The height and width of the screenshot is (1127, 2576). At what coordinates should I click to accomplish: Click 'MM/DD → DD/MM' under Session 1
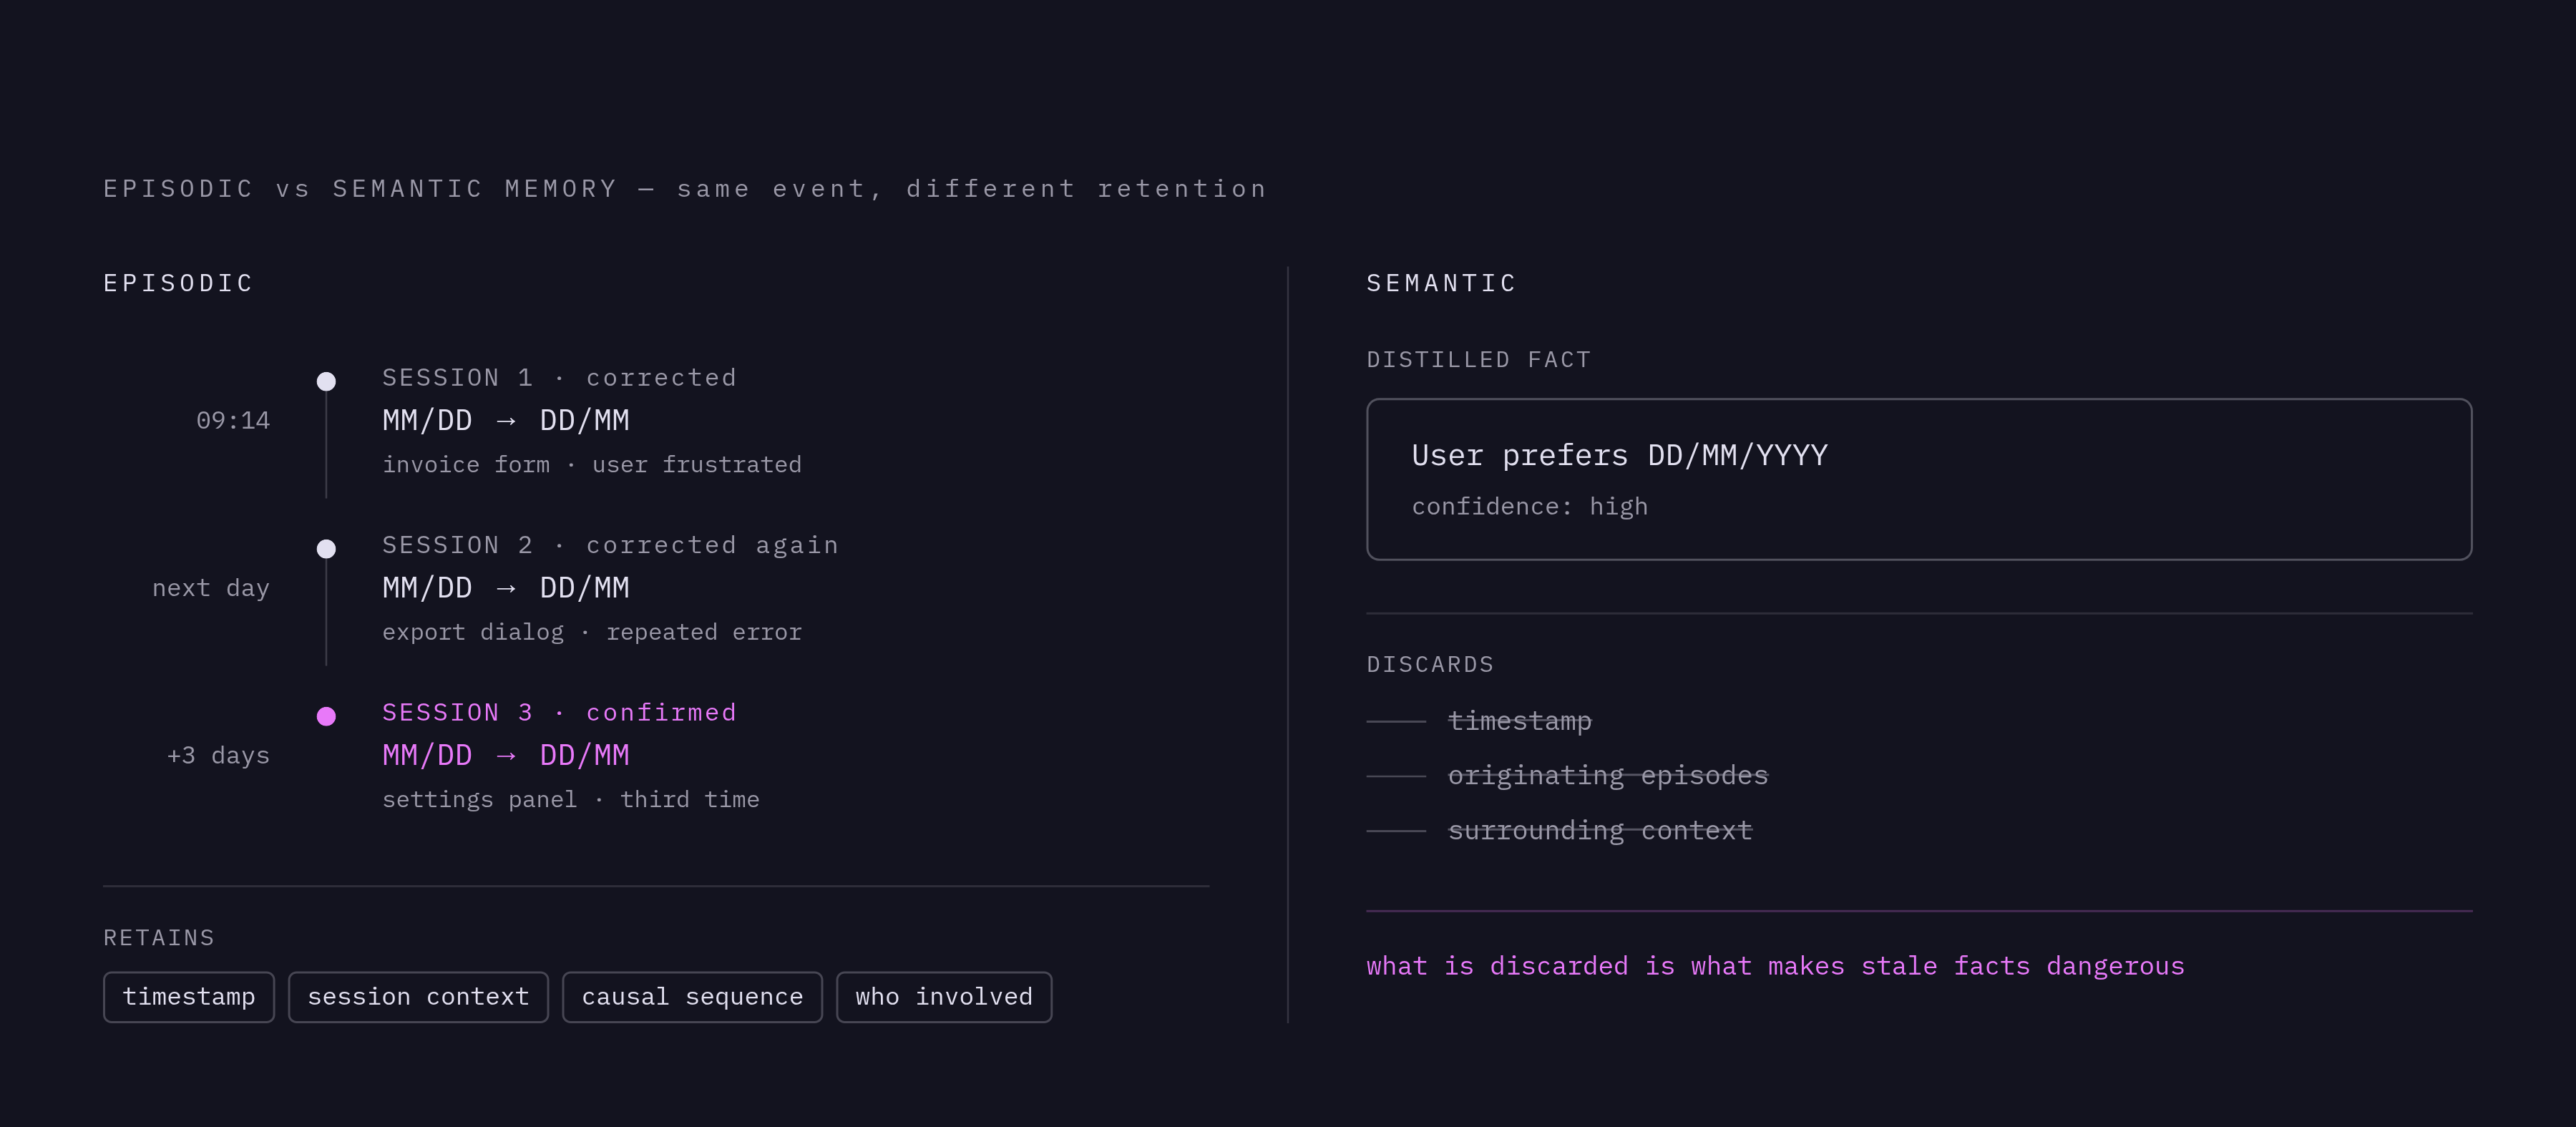506,420
